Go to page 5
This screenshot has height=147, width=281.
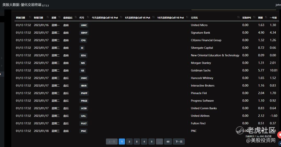coord(152,142)
